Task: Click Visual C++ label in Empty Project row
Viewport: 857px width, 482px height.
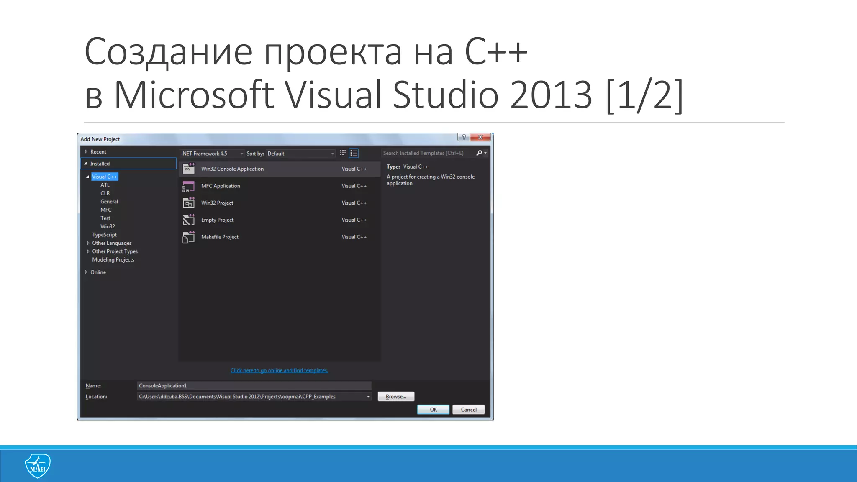Action: coord(354,220)
